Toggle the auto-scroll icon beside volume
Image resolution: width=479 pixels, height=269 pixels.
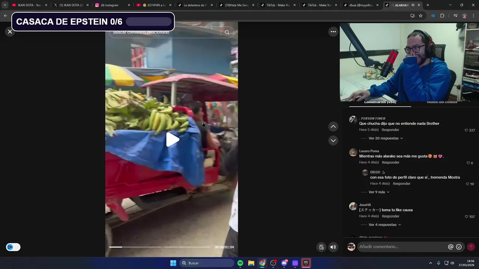[321, 247]
